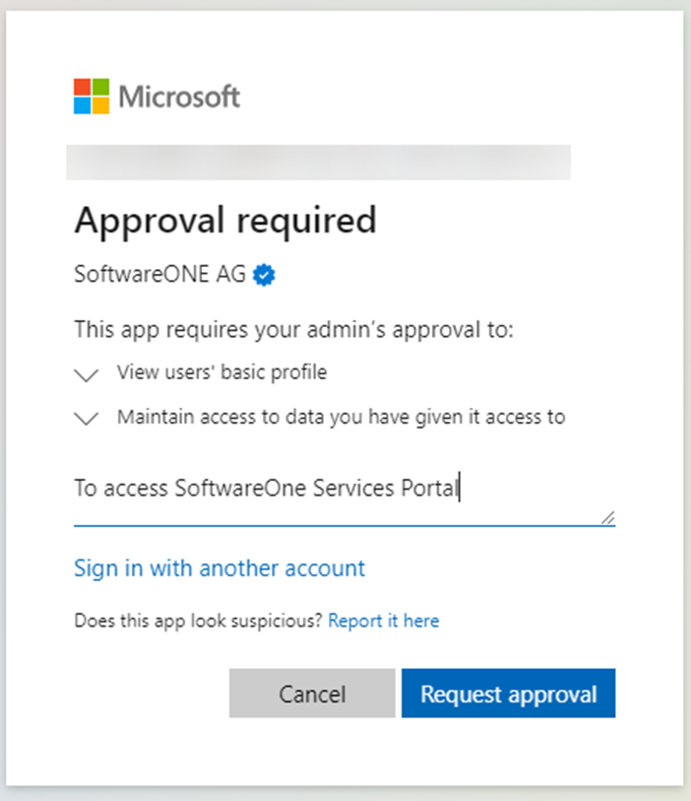The height and width of the screenshot is (801, 691).
Task: Click the blurred account email bar
Action: tap(318, 163)
